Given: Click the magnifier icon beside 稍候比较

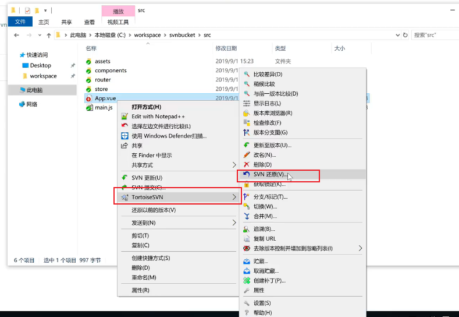Looking at the screenshot, I should (x=247, y=84).
